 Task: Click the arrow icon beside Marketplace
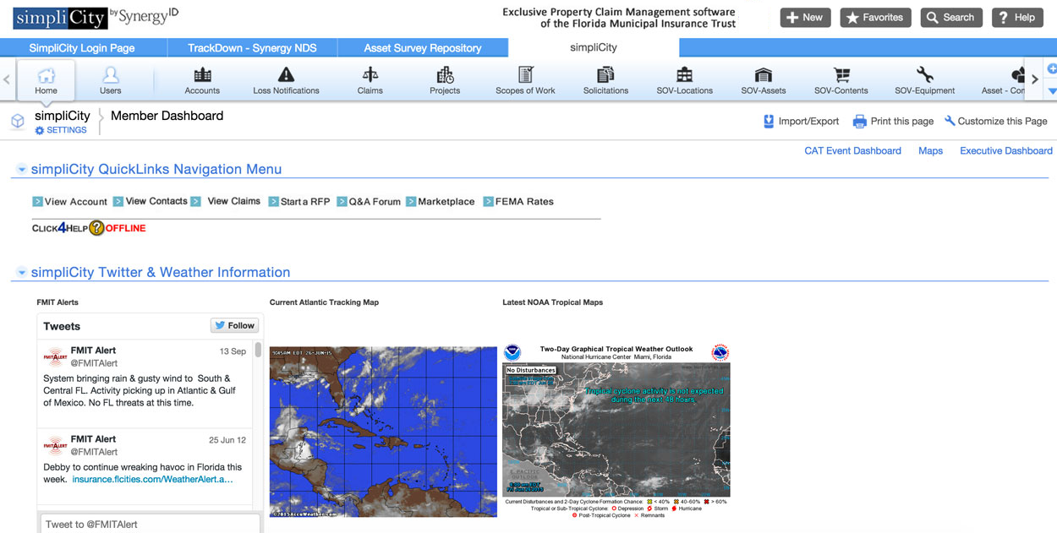(x=411, y=202)
